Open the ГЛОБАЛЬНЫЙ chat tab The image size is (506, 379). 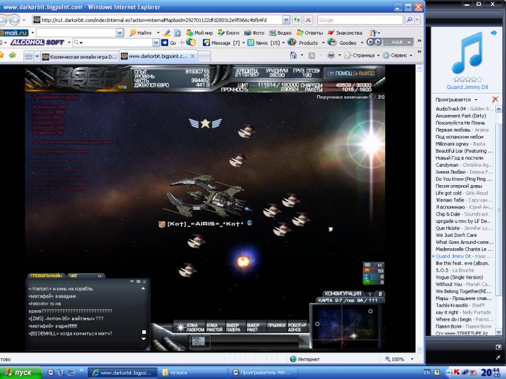coord(46,275)
